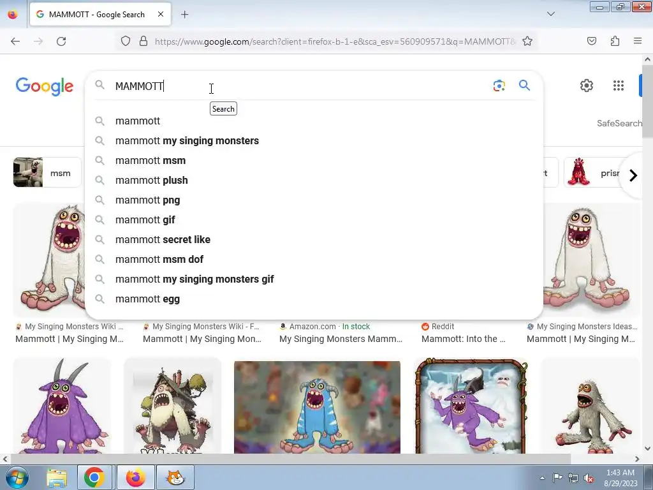The image size is (653, 490).
Task: Click the SafeSearch link
Action: coord(619,123)
